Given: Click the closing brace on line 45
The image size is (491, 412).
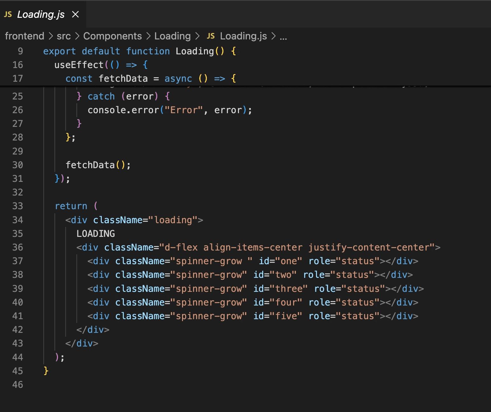Looking at the screenshot, I should tap(46, 371).
